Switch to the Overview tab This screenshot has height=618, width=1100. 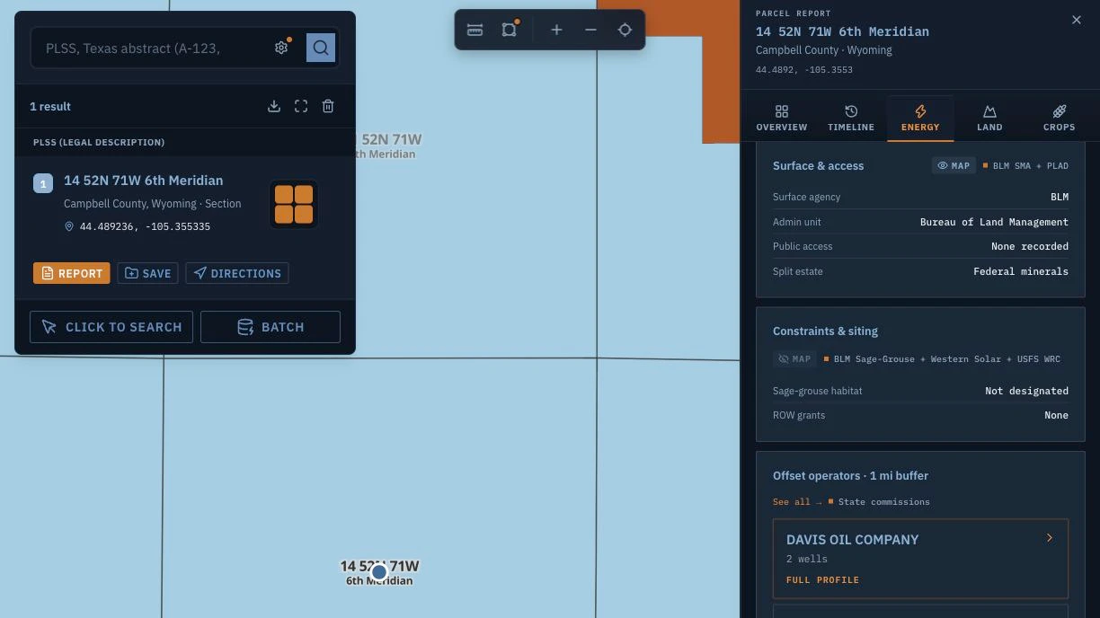782,119
